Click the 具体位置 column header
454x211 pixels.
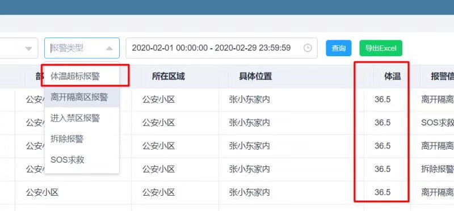(x=255, y=77)
